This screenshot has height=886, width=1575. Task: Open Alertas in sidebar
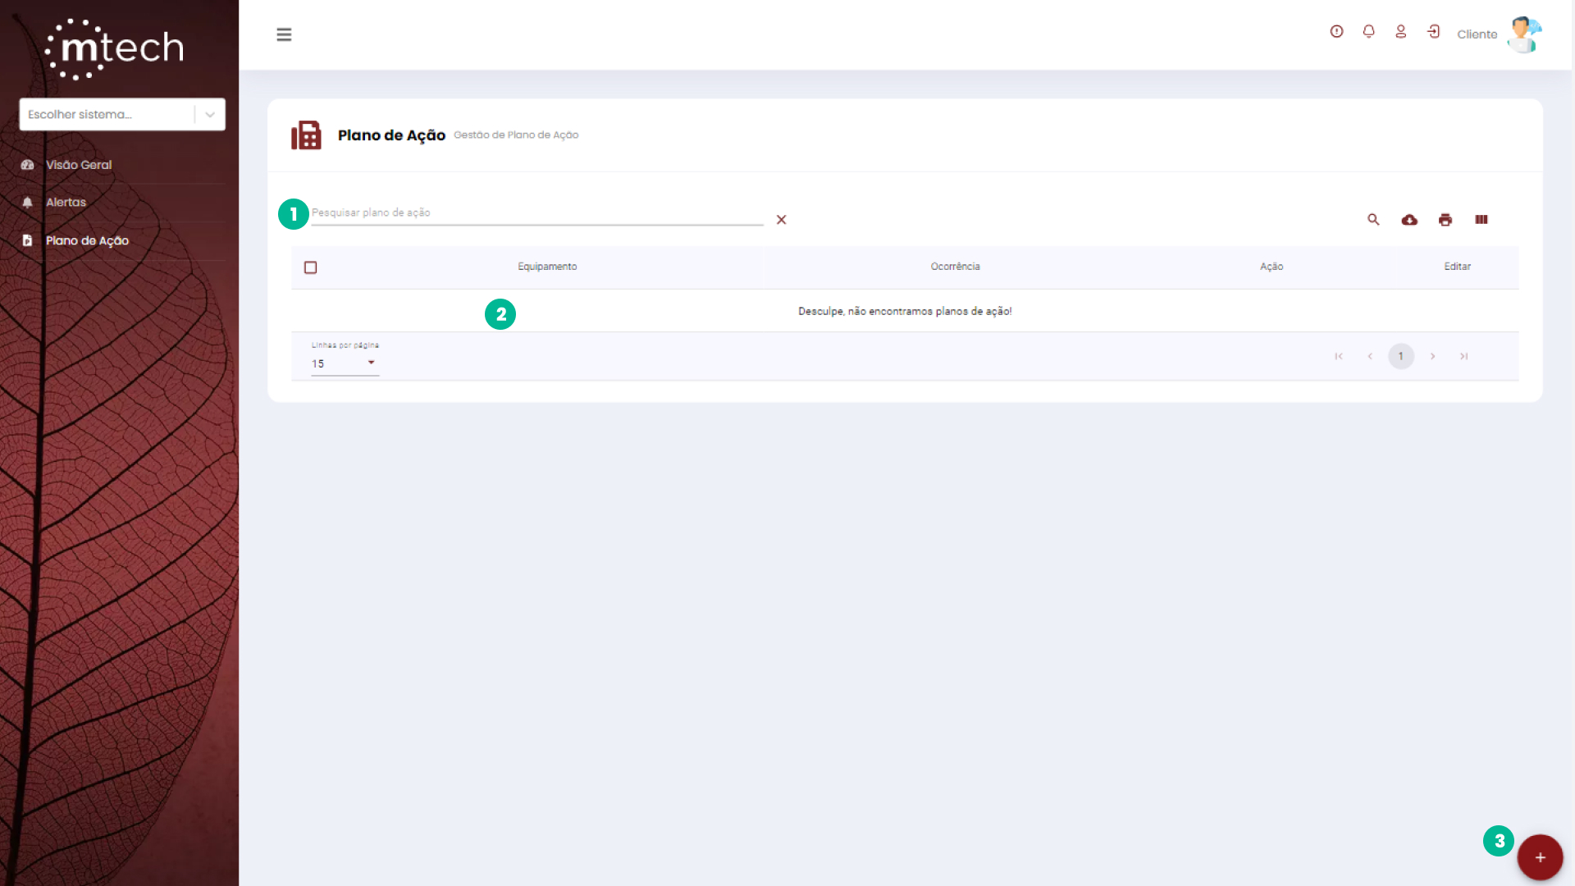tap(66, 203)
